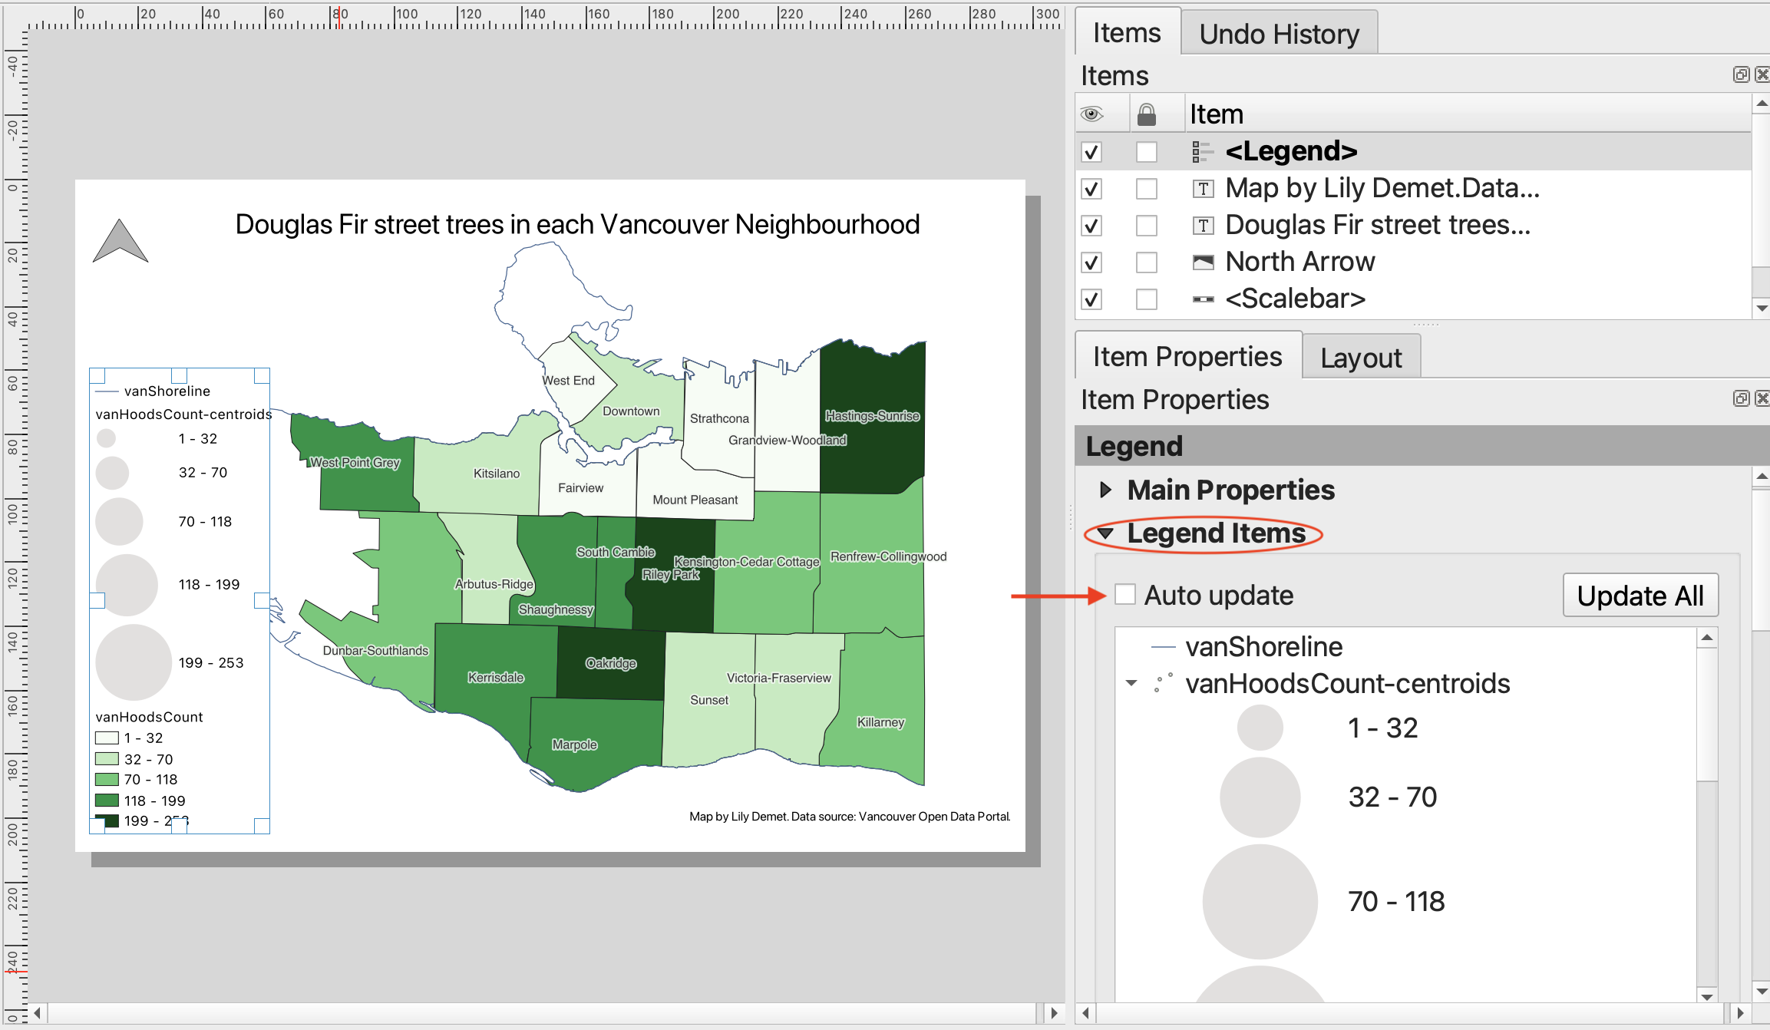Screen dimensions: 1770x1030
Task: Hide the Legend item visibility checkbox
Action: tap(1091, 152)
